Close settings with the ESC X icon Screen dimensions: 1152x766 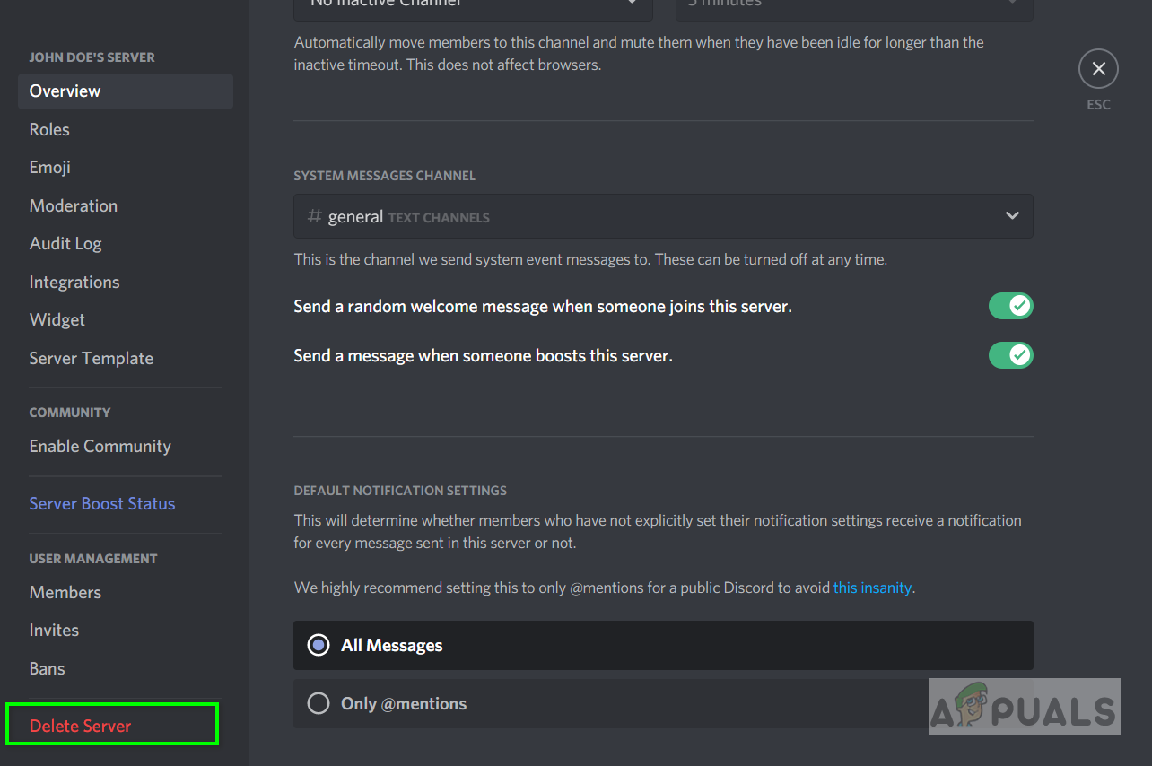coord(1098,69)
